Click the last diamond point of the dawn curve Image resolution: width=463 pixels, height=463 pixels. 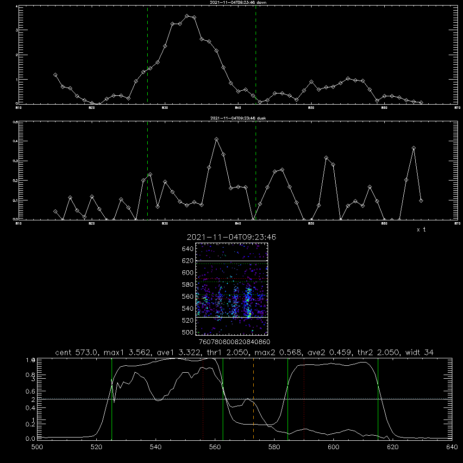[421, 102]
